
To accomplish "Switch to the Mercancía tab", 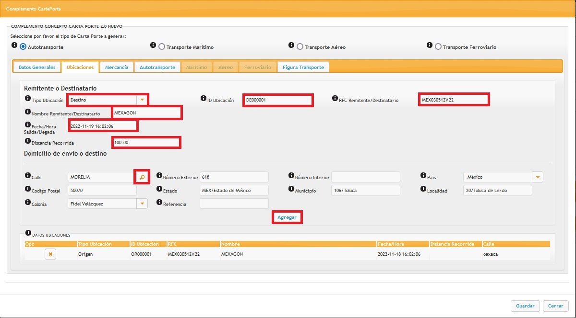I will [117, 68].
